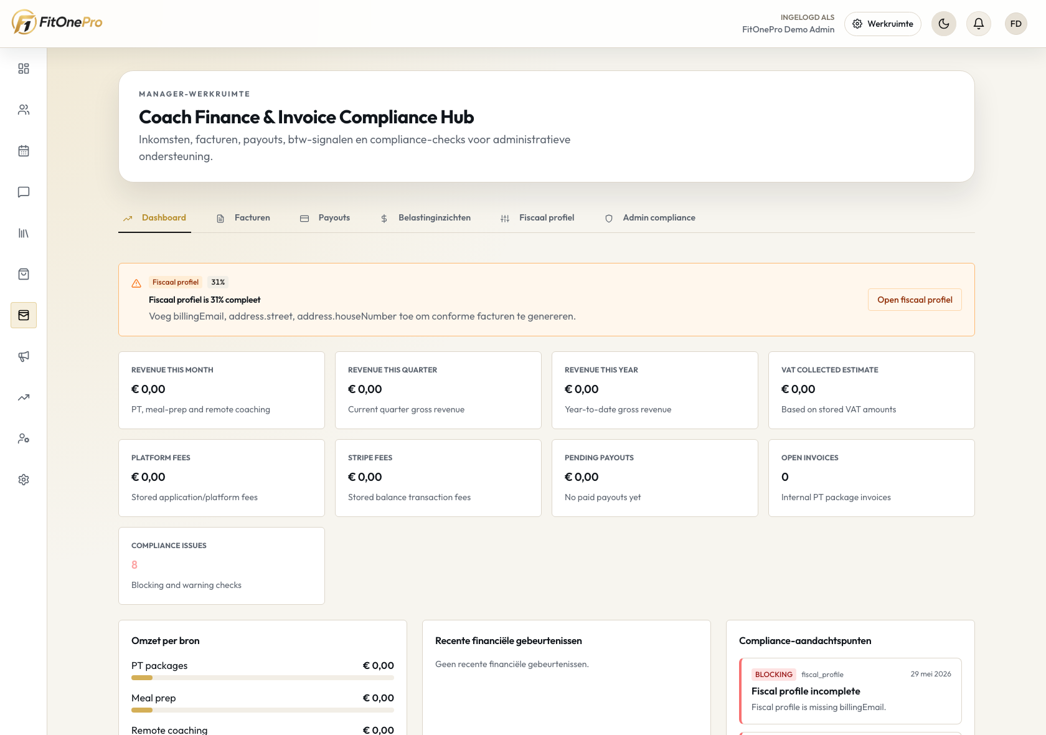Open the Werkruimte workspace button
The width and height of the screenshot is (1046, 735).
(x=883, y=24)
